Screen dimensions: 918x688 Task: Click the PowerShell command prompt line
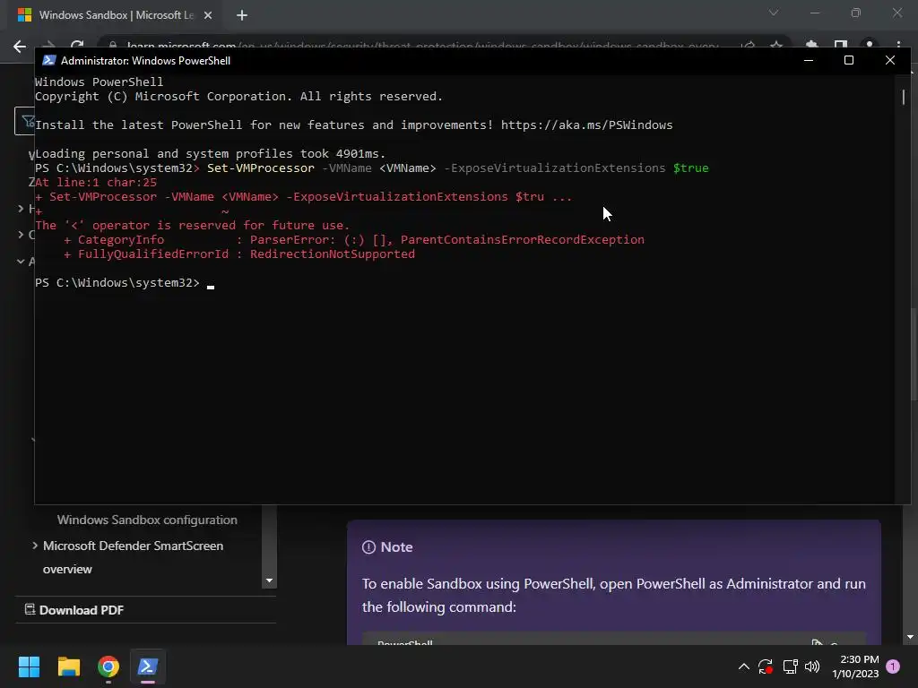[125, 282]
